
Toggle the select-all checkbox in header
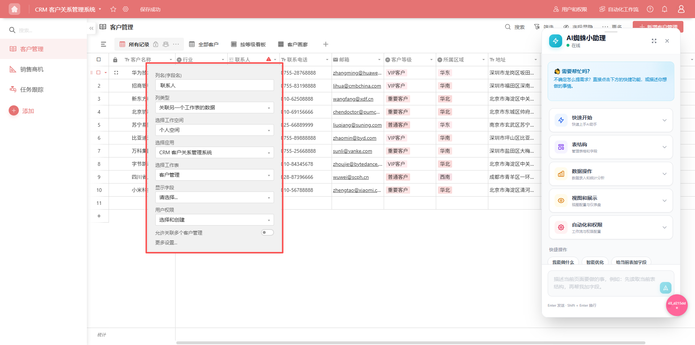pyautogui.click(x=99, y=59)
